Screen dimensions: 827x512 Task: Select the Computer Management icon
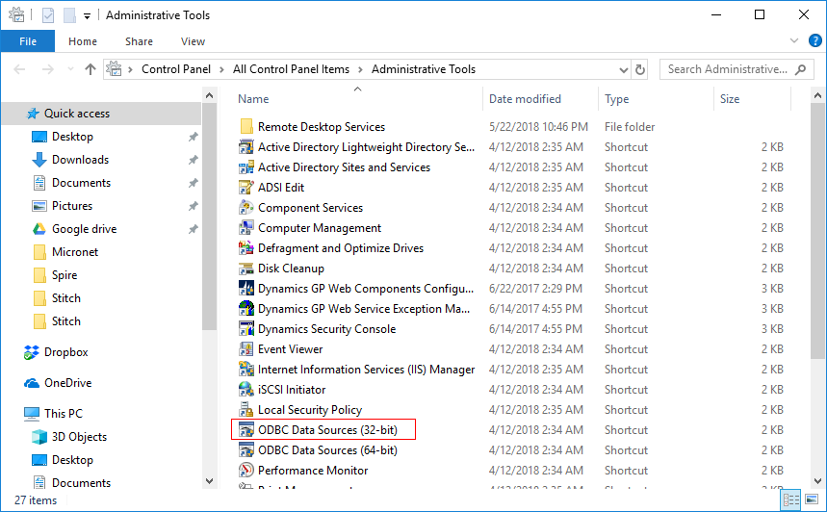(x=246, y=228)
